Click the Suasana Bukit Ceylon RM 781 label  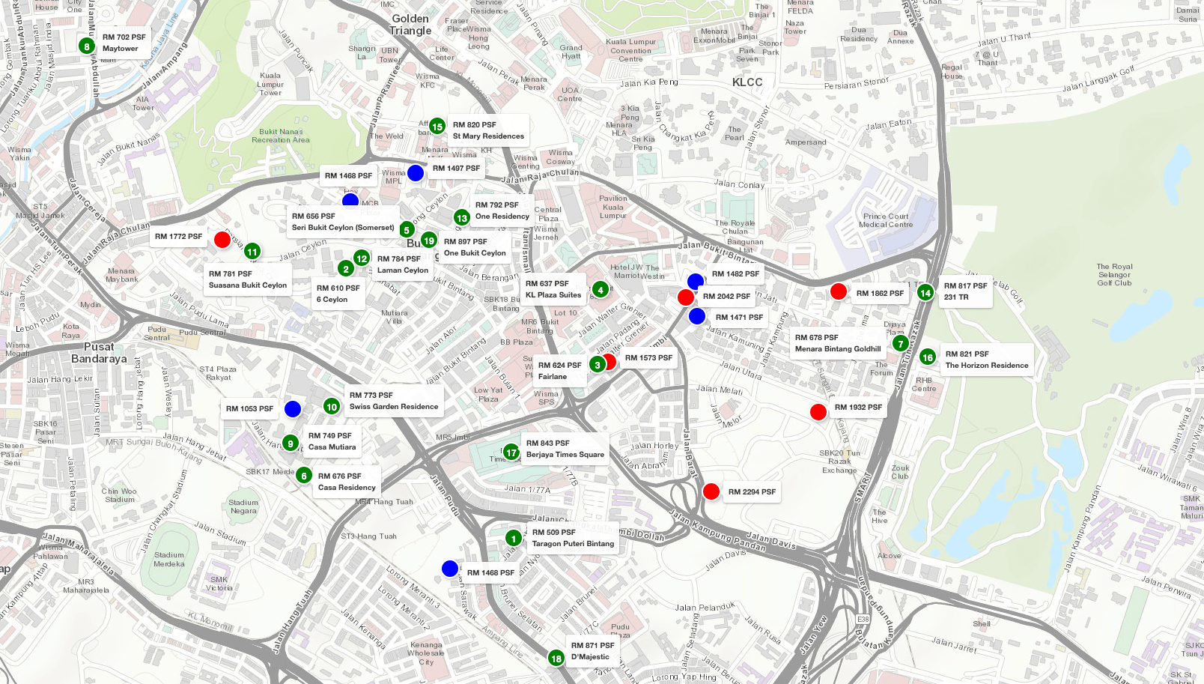(x=248, y=279)
